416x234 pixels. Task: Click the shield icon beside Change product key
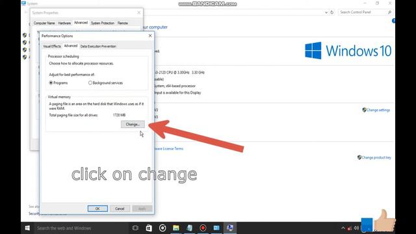pyautogui.click(x=359, y=157)
